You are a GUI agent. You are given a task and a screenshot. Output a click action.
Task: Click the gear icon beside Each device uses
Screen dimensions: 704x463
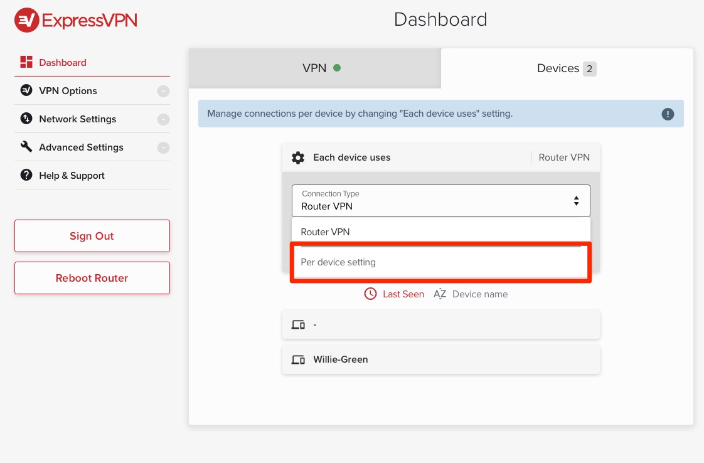[298, 157]
